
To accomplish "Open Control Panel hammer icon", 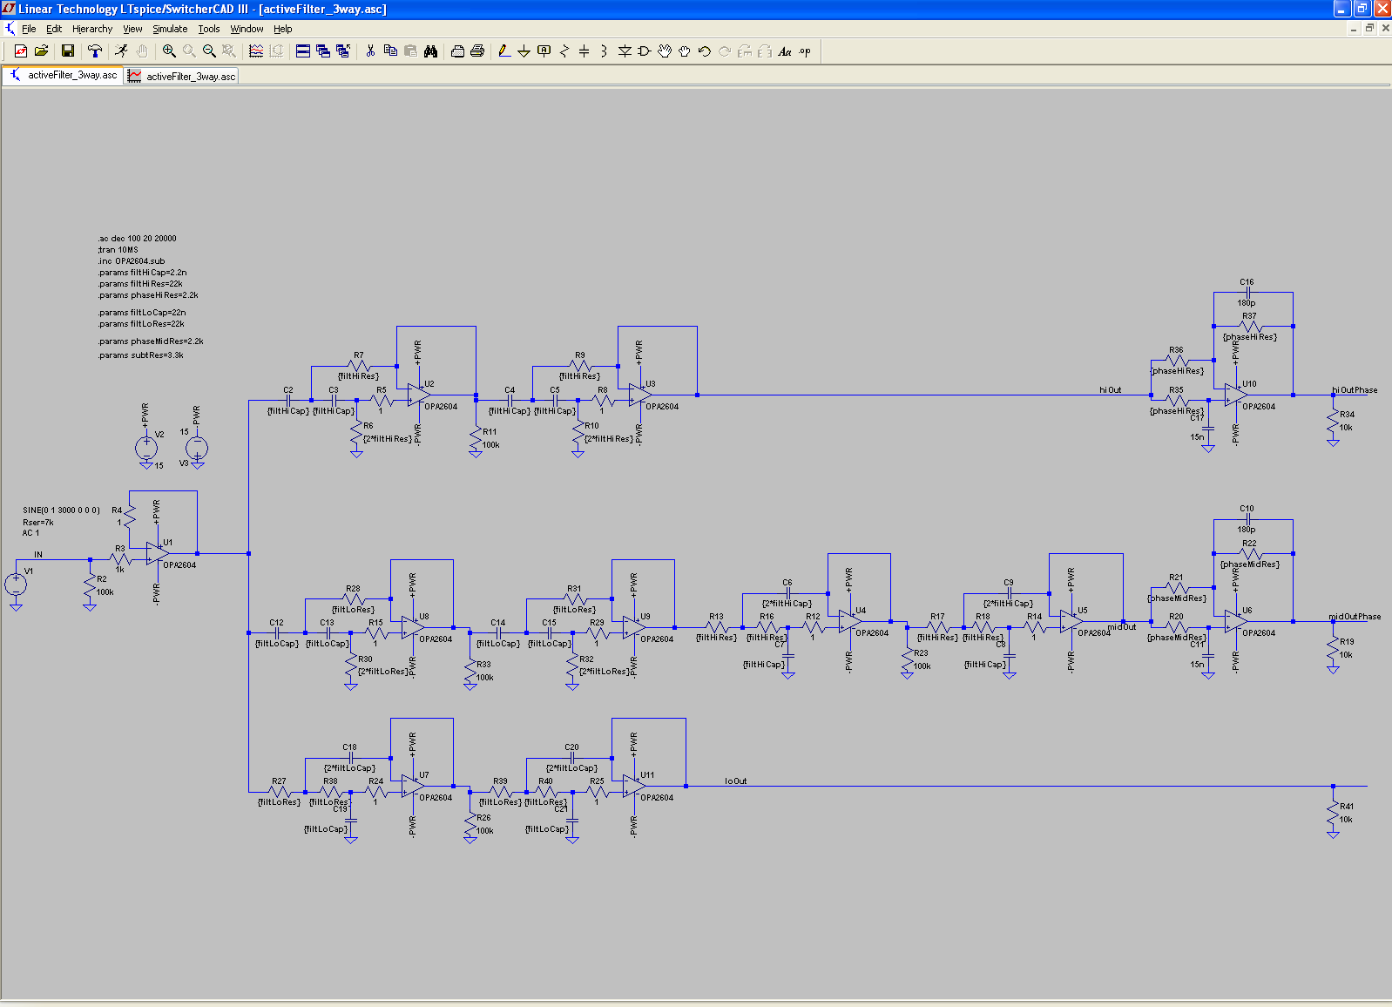I will [x=95, y=51].
